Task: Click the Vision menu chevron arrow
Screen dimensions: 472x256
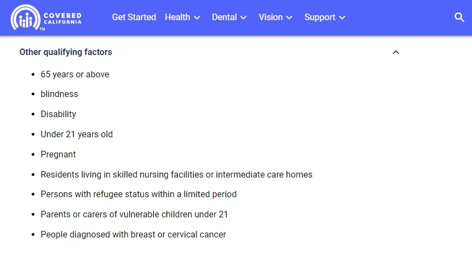Action: 289,18
